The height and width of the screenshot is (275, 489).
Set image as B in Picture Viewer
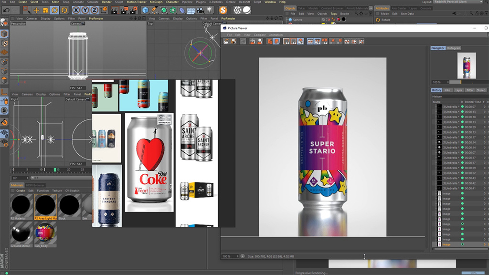340,41
